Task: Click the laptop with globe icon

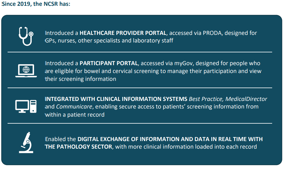Action: [26, 71]
